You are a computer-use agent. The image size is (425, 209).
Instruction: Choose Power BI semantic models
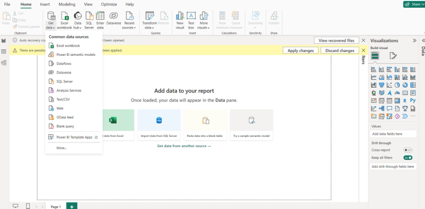[x=74, y=55]
